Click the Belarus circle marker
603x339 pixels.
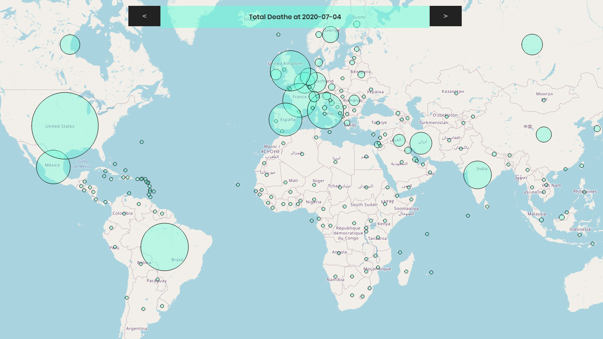click(x=361, y=75)
